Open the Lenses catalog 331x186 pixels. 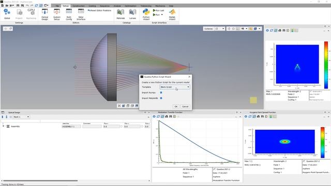tap(132, 14)
